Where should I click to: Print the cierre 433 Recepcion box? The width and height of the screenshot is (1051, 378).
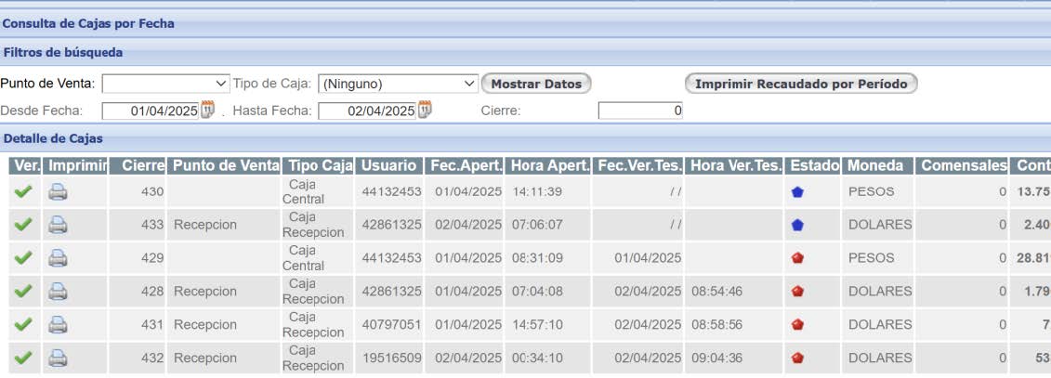tap(59, 225)
